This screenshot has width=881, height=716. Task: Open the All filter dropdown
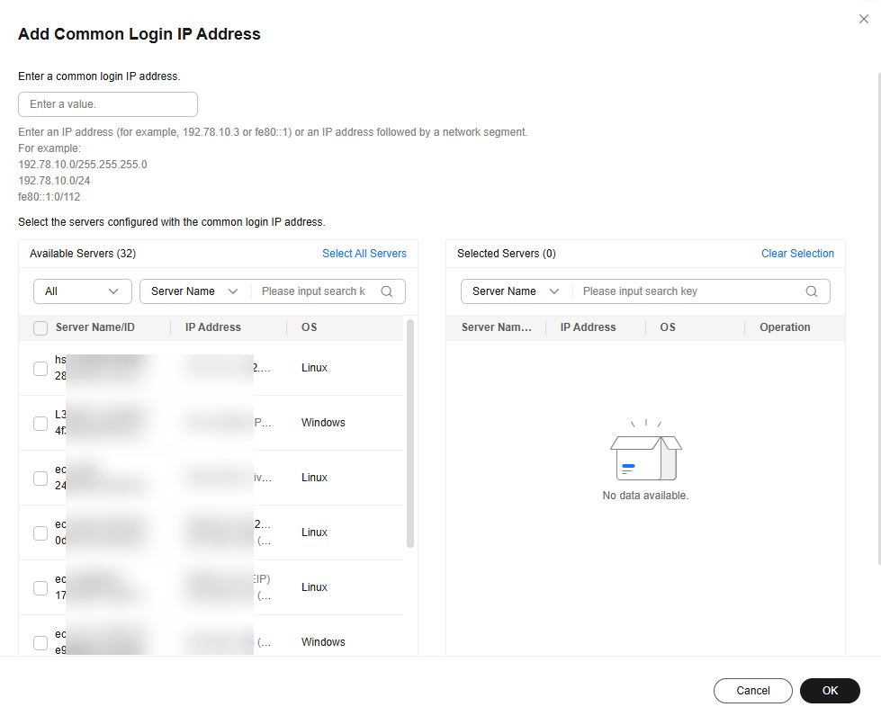[x=82, y=291]
